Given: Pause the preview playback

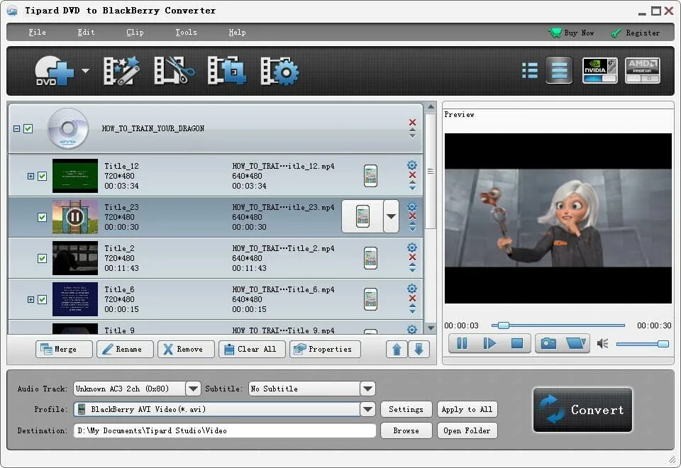Looking at the screenshot, I should pyautogui.click(x=462, y=343).
